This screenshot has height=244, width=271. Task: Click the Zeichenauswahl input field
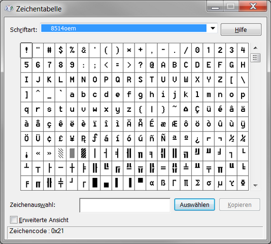pyautogui.click(x=125, y=205)
